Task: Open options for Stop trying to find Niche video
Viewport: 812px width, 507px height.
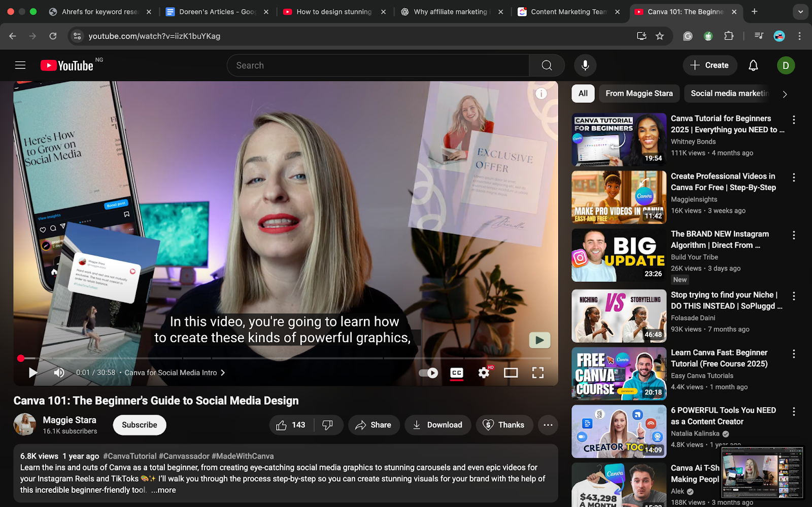Action: coord(794,296)
